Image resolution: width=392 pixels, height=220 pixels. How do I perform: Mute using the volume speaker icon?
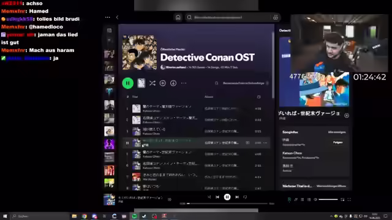[315, 199]
